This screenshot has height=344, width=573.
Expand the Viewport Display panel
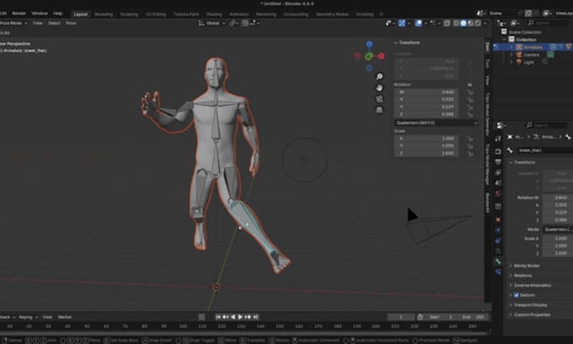[530, 305]
